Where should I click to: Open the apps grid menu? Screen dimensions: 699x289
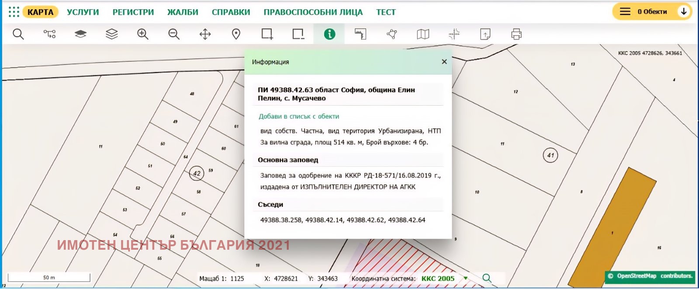tap(14, 12)
